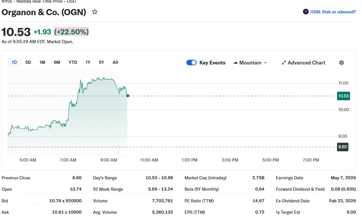
Task: Click the Advanced Chart expand arrows icon
Action: tap(283, 63)
